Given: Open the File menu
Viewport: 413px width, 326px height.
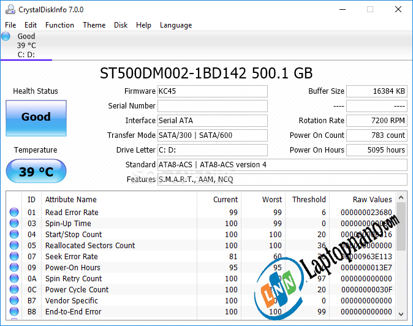Looking at the screenshot, I should coord(10,25).
